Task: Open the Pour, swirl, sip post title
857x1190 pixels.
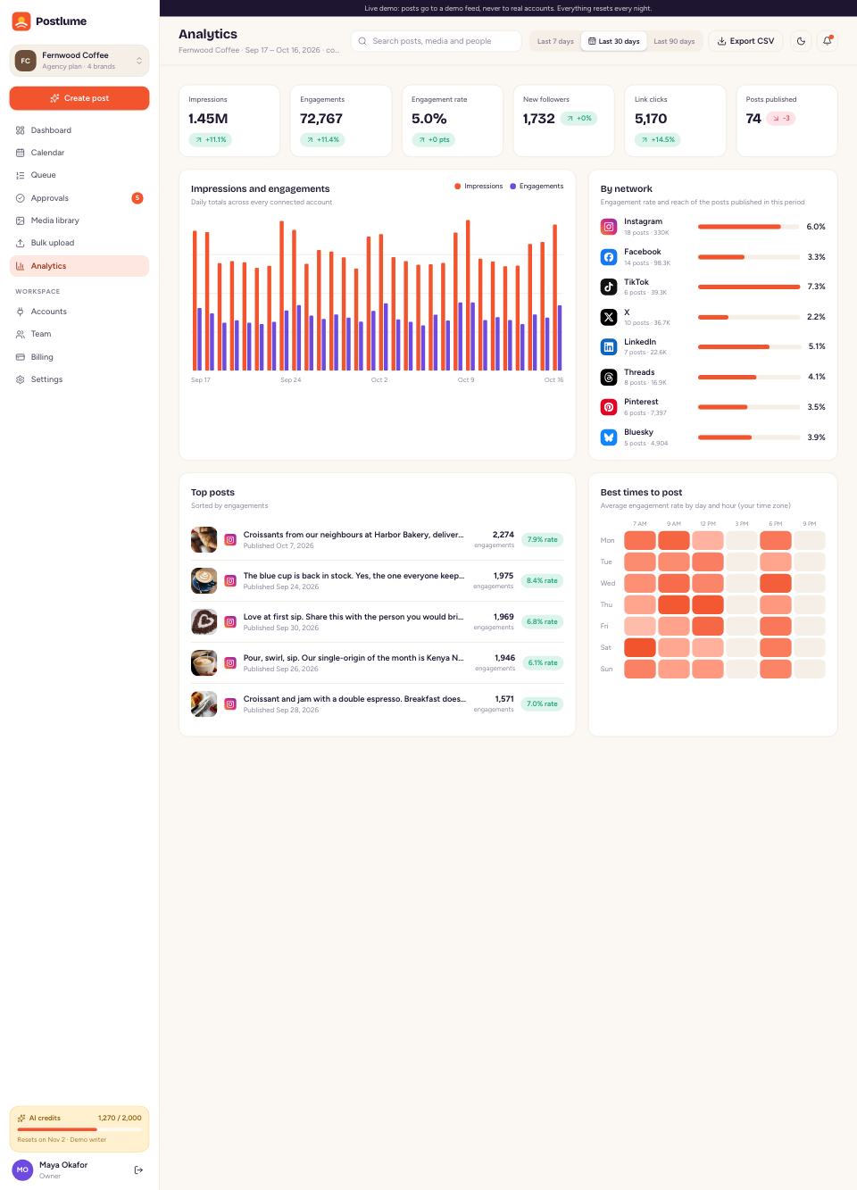Action: [354, 658]
